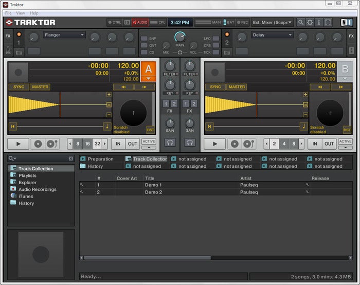Click the info icon in header
The image size is (360, 285).
319,22
